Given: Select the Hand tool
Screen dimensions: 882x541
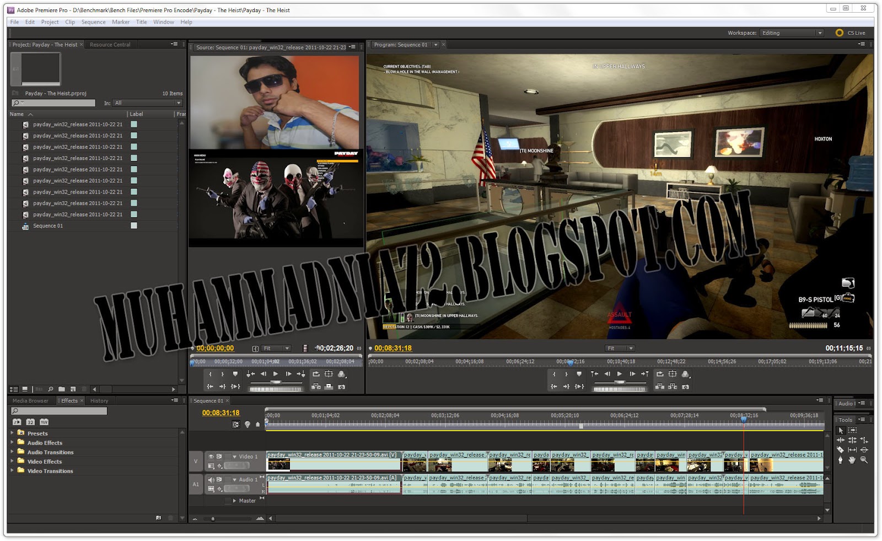Looking at the screenshot, I should tap(852, 459).
